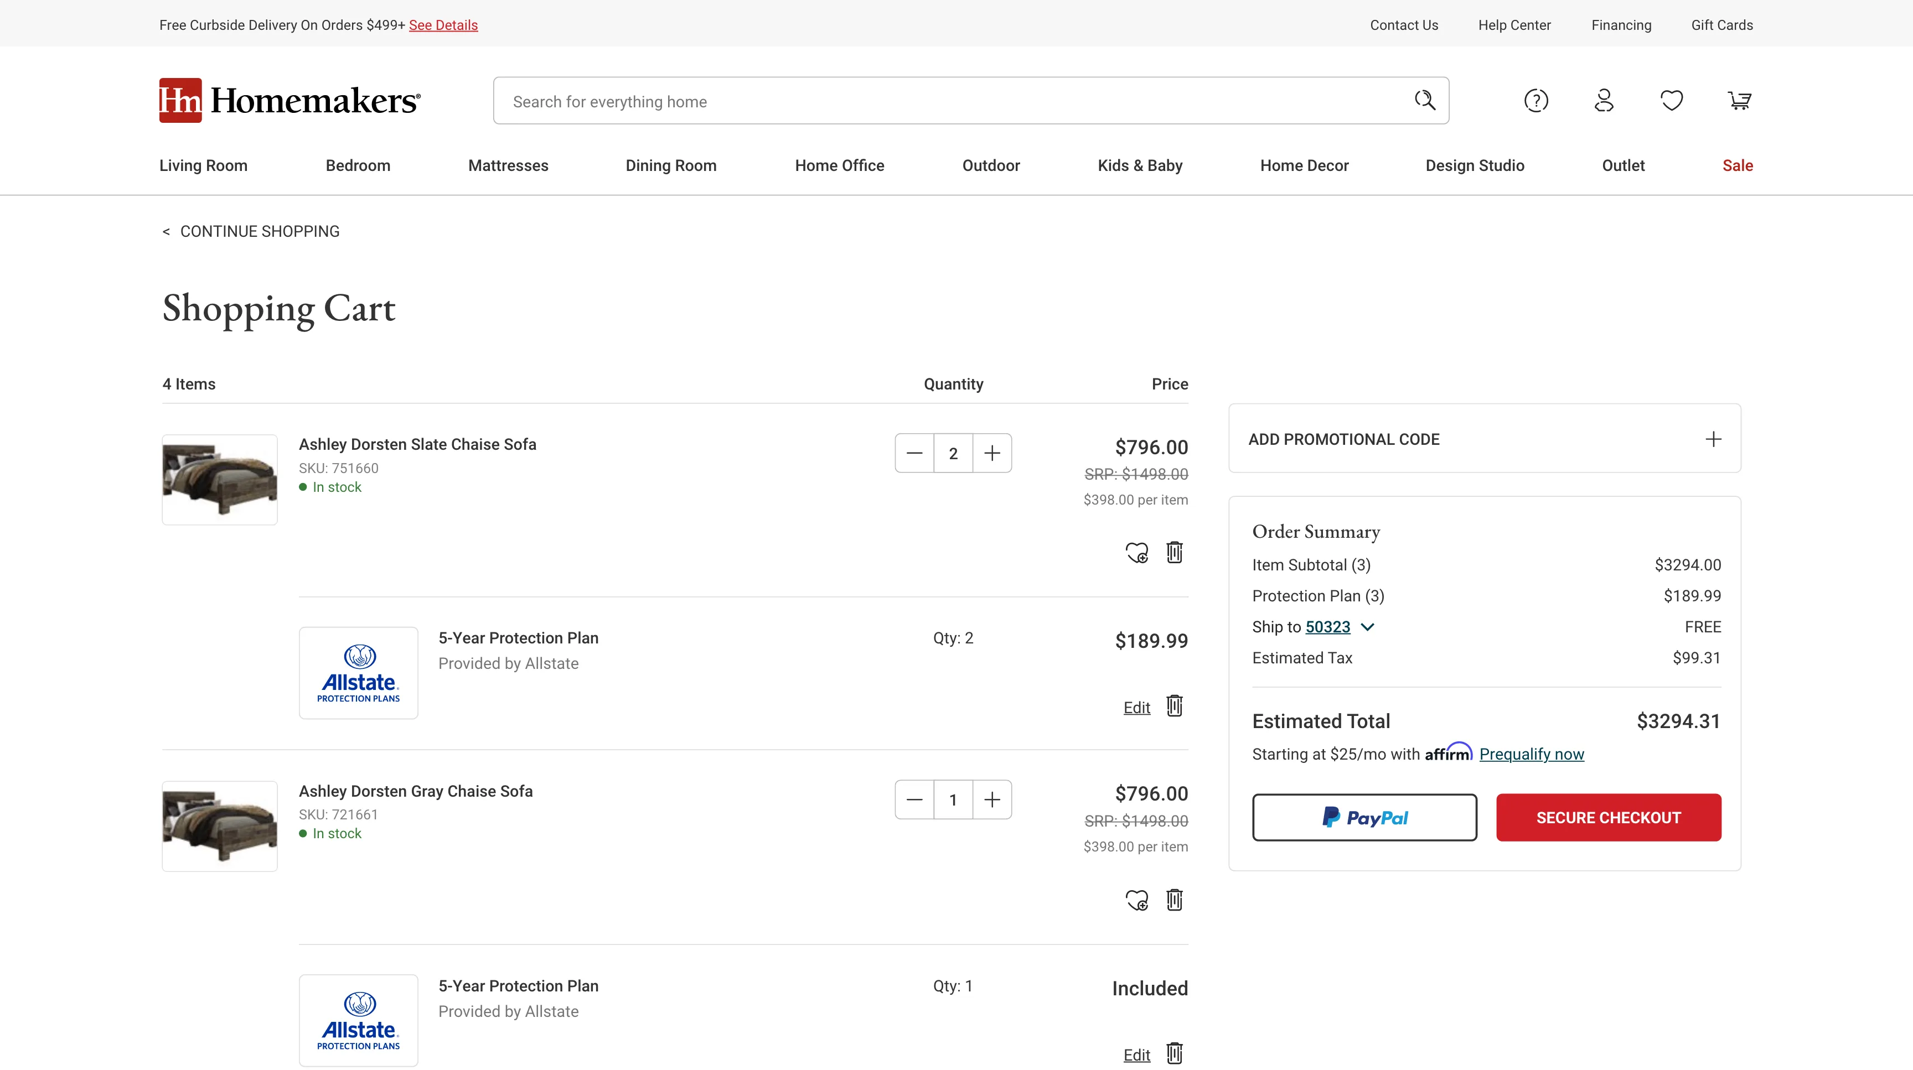
Task: Save Gray Chaise Sofa to wishlist
Action: (1137, 900)
